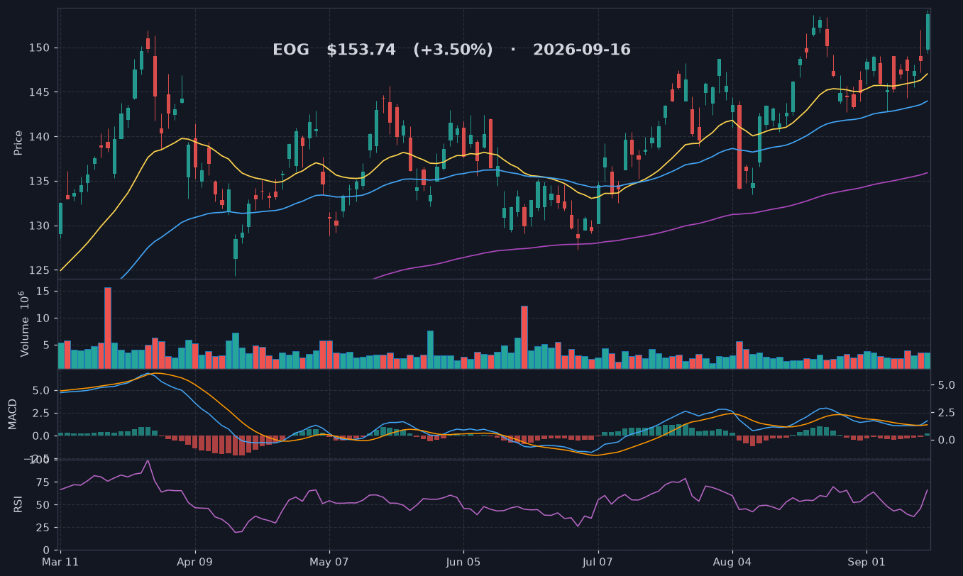Image resolution: width=963 pixels, height=576 pixels.
Task: Click the 50 tick on RSI axis
Action: coord(43,505)
